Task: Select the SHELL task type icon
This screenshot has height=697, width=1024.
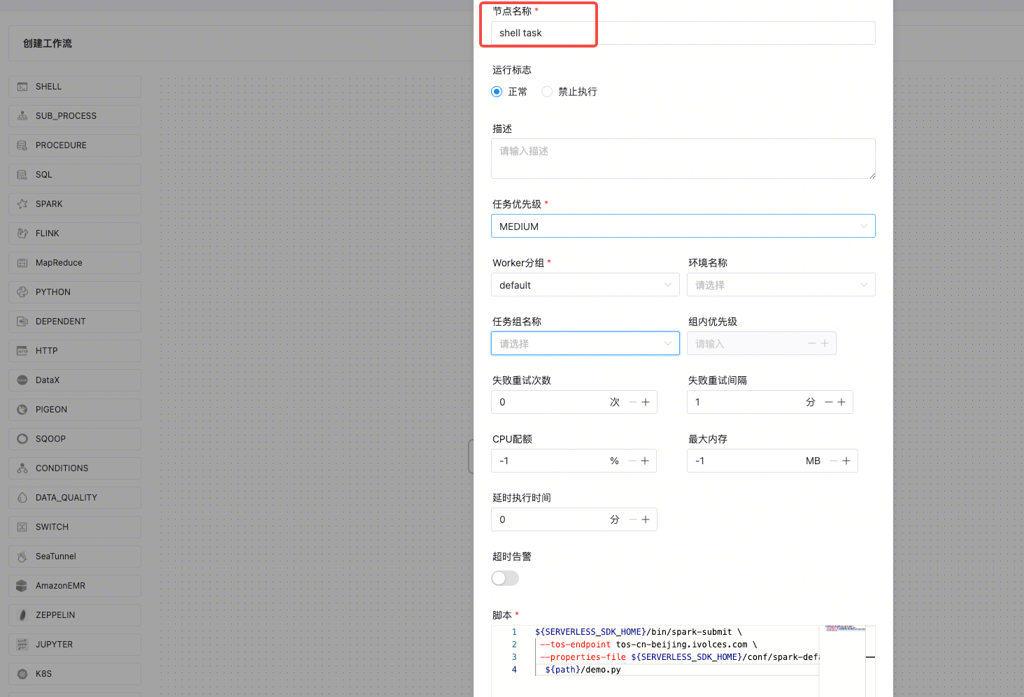Action: point(22,87)
